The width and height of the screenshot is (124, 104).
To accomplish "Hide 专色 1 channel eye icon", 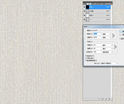I will tap(84, 7).
